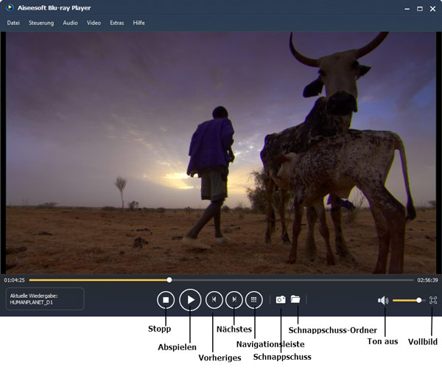442x373 pixels.
Task: Mute audio with the speaker icon
Action: click(382, 300)
